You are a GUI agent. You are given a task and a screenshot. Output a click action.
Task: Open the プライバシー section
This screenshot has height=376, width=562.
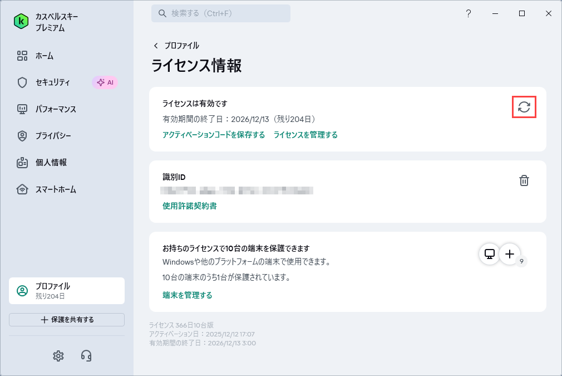coord(53,135)
